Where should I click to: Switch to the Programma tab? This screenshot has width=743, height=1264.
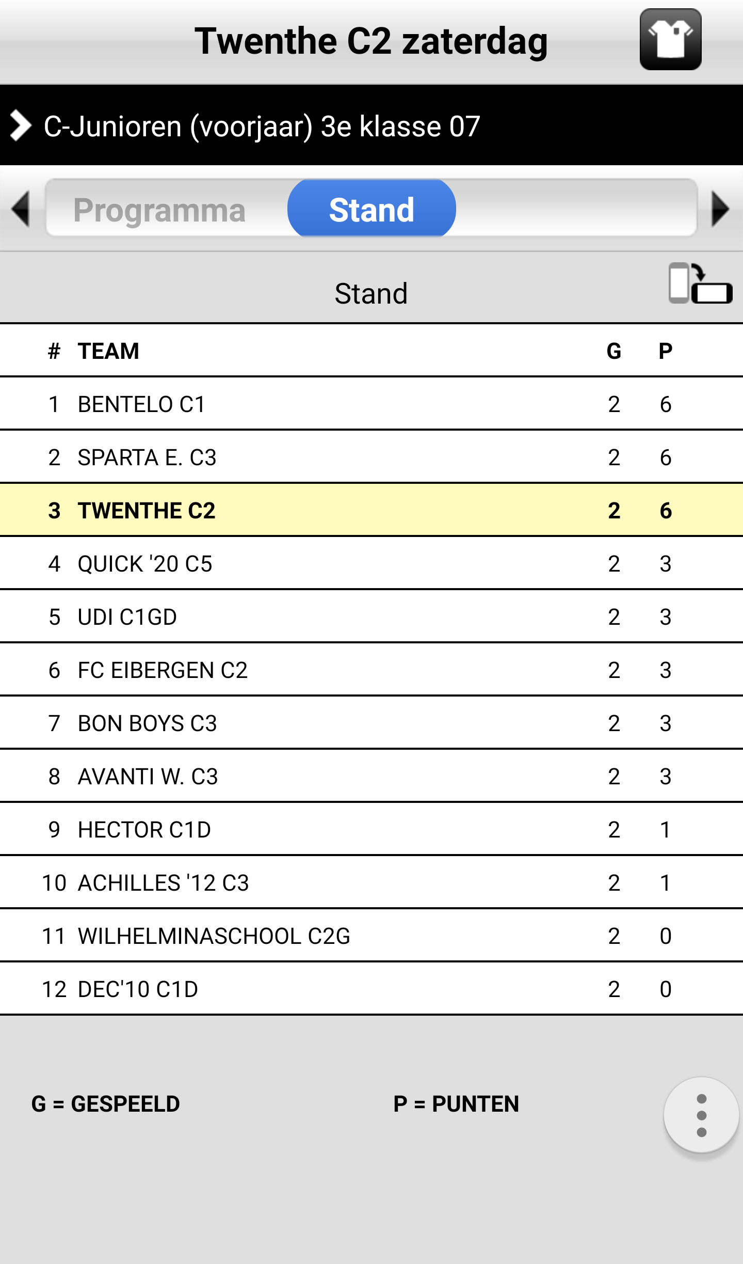(159, 210)
